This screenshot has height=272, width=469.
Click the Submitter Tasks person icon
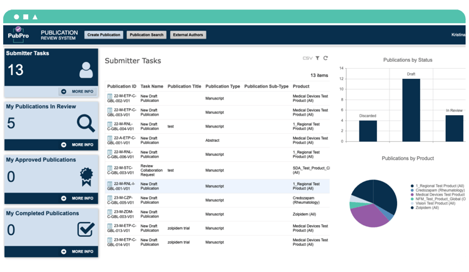86,69
